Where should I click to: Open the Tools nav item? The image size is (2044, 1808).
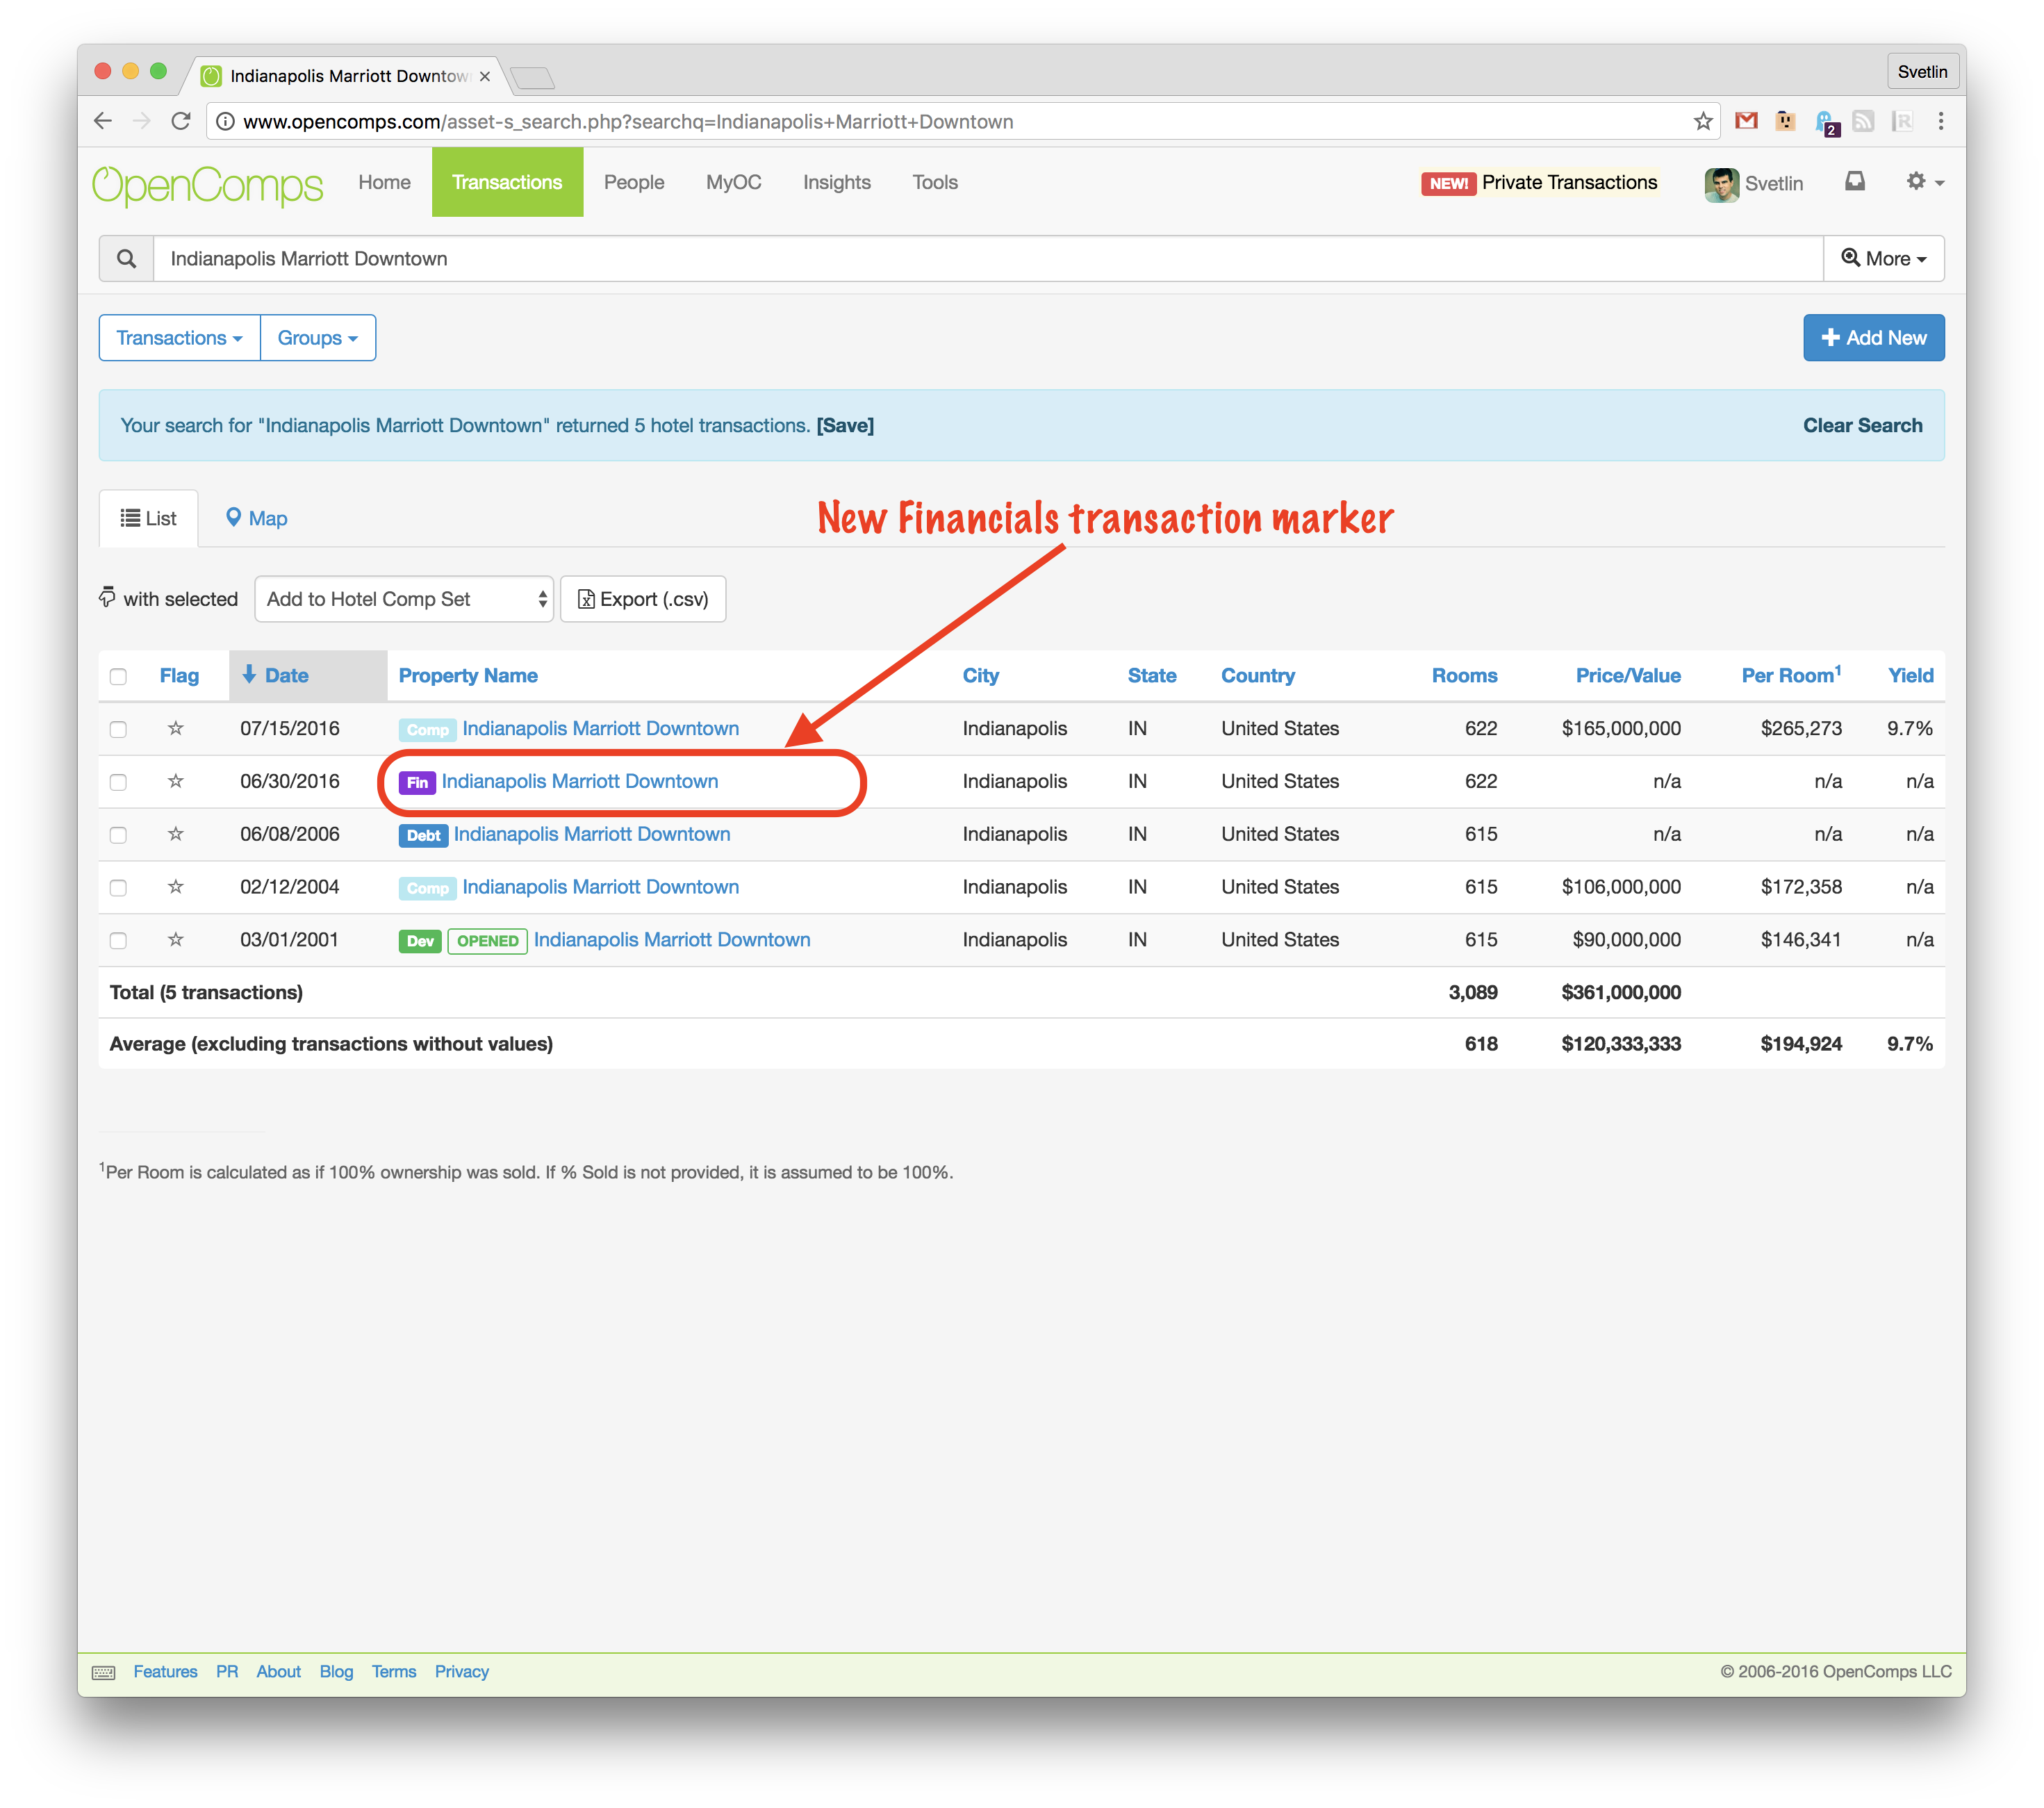pyautogui.click(x=935, y=182)
